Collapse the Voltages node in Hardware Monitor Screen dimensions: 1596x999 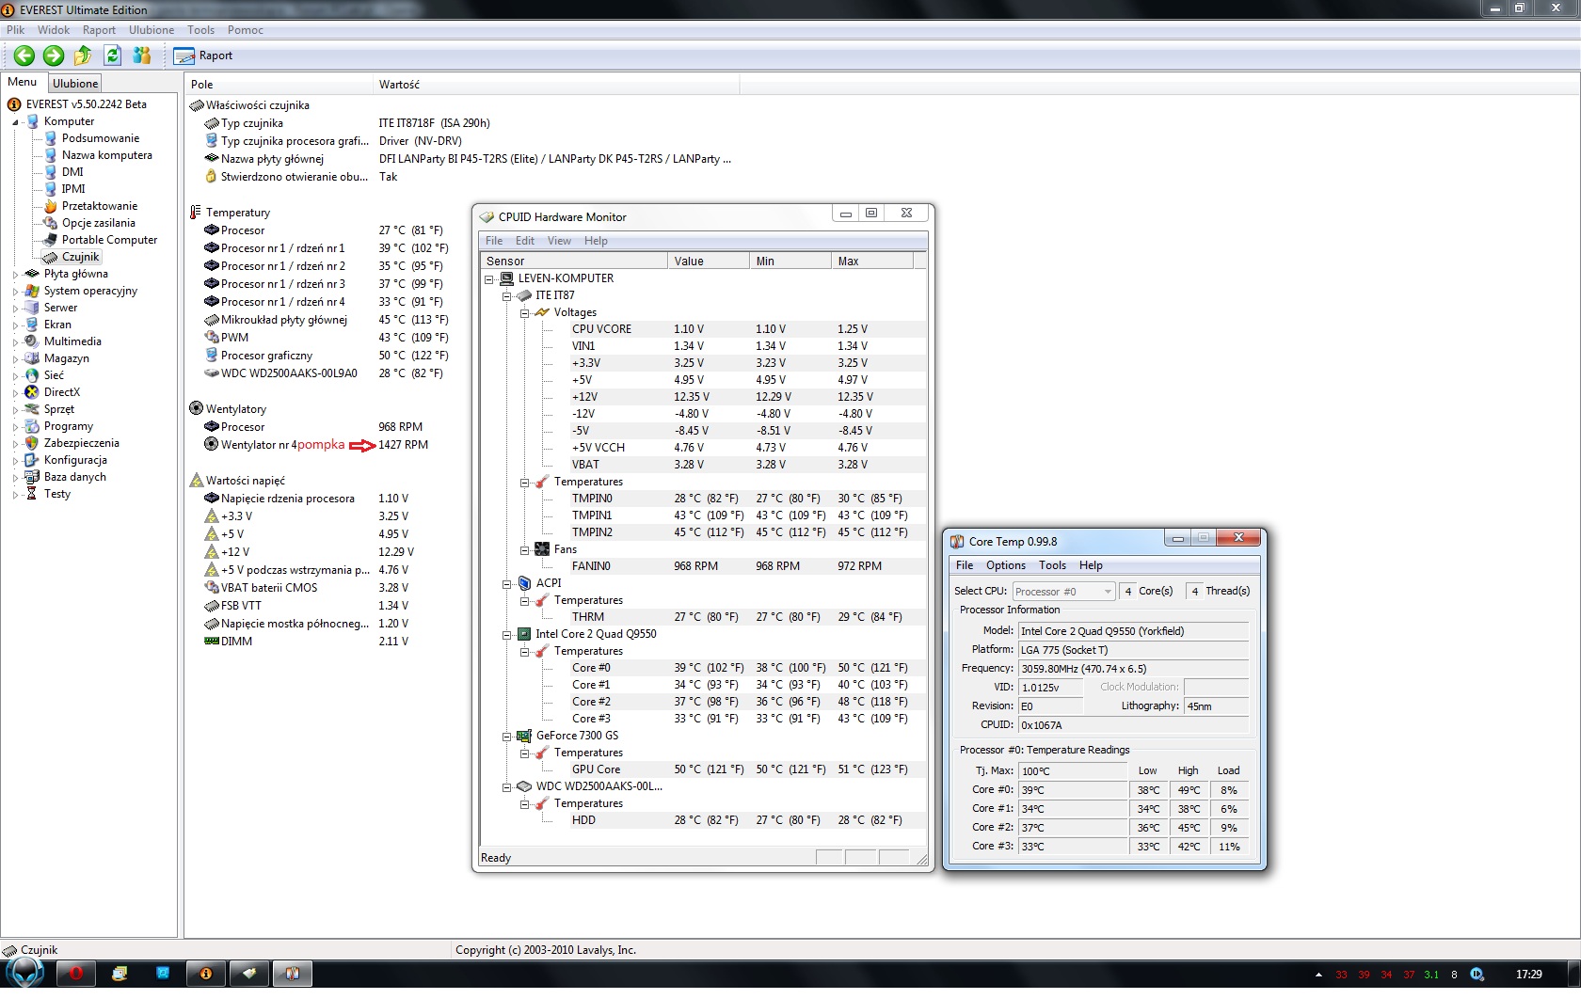[525, 312]
